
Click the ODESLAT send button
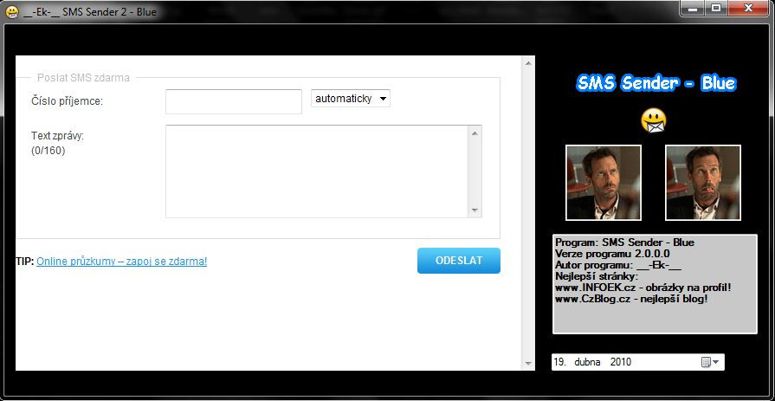[459, 261]
